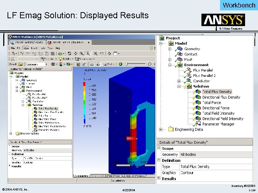Click the zoom-to-fit toolbar icon
The height and width of the screenshot is (193, 258).
(96, 54)
